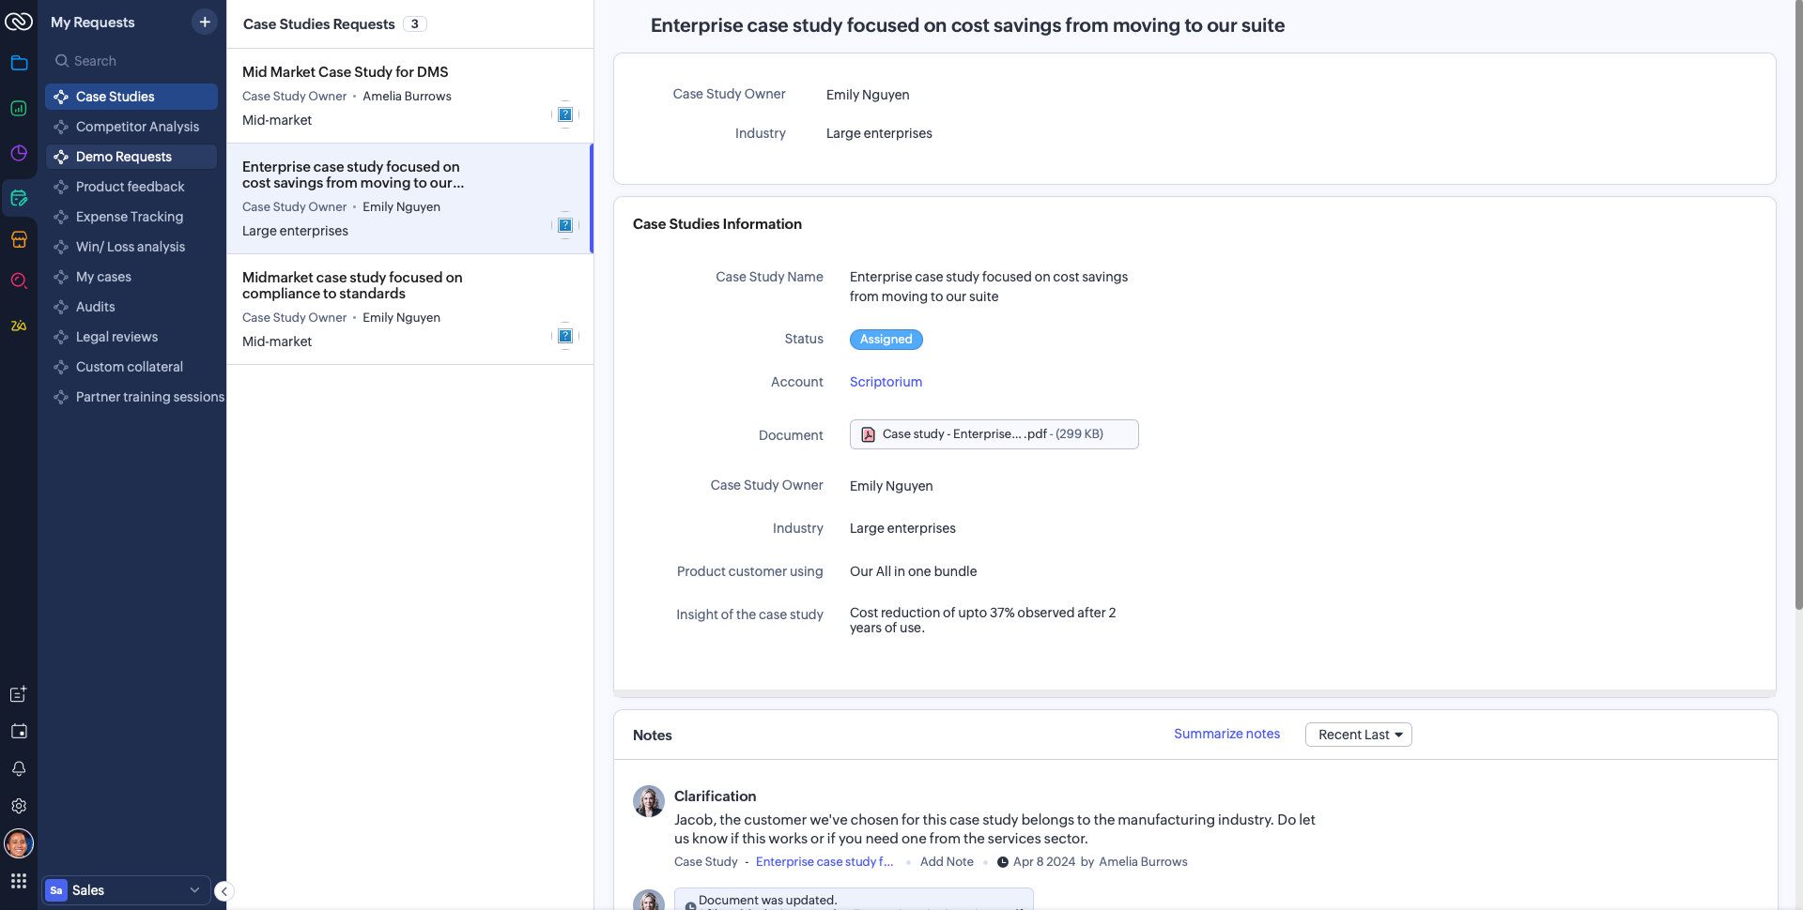Click the Clarification note author's avatar
The height and width of the screenshot is (910, 1803).
pyautogui.click(x=649, y=801)
